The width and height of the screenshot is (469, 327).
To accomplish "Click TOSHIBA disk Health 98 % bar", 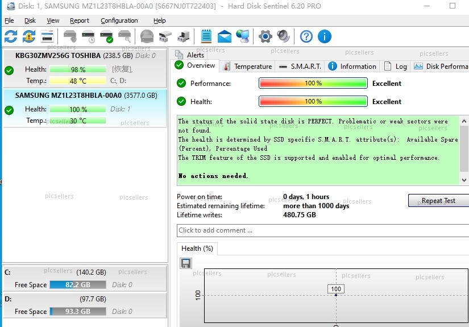I will point(78,69).
